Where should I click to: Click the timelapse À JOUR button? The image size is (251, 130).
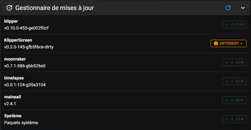234,81
